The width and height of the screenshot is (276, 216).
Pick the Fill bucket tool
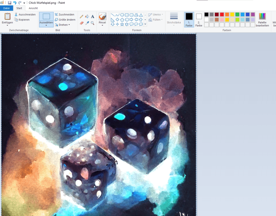click(x=87, y=17)
